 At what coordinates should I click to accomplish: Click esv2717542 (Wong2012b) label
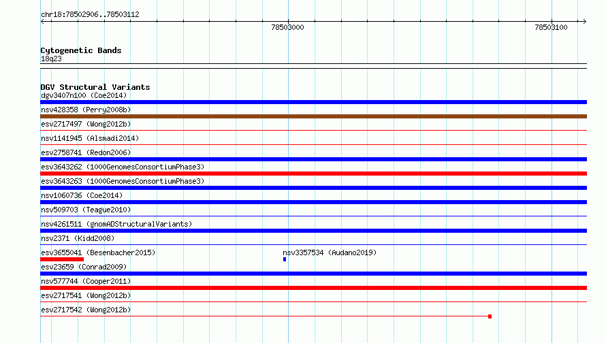[86, 310]
